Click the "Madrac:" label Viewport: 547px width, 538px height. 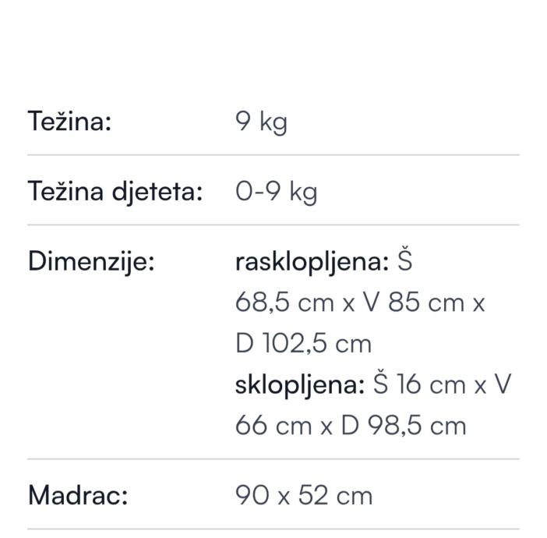point(77,495)
